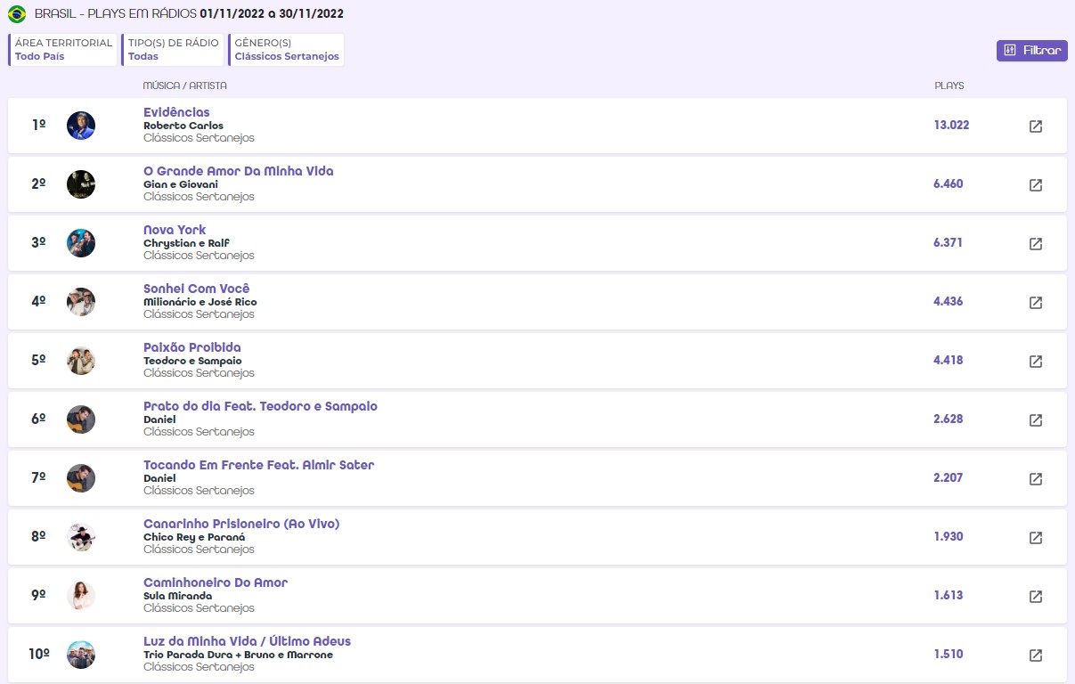Click the plays count 6.460

(x=949, y=184)
